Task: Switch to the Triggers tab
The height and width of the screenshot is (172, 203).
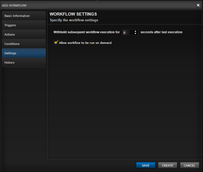Action: click(24, 25)
